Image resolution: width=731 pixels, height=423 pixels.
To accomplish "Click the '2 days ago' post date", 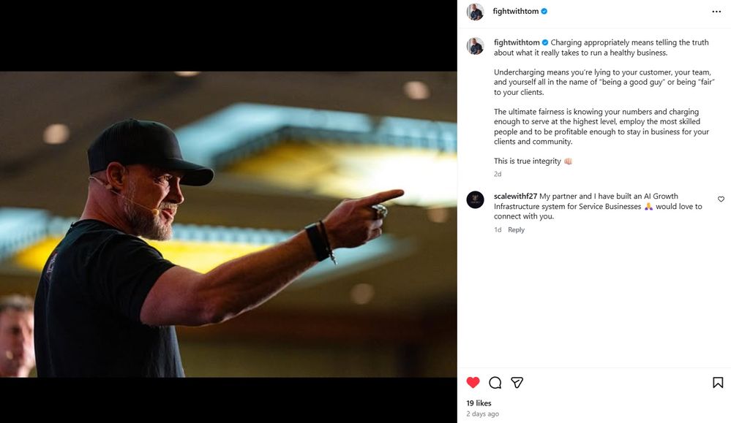I will 483,414.
